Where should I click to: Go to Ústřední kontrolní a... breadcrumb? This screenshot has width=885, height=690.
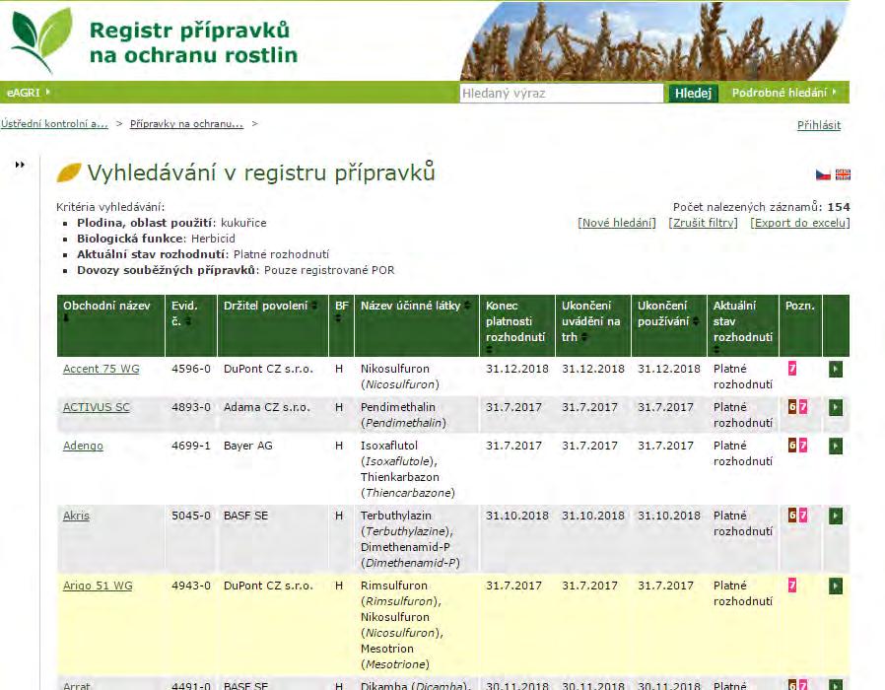point(54,123)
